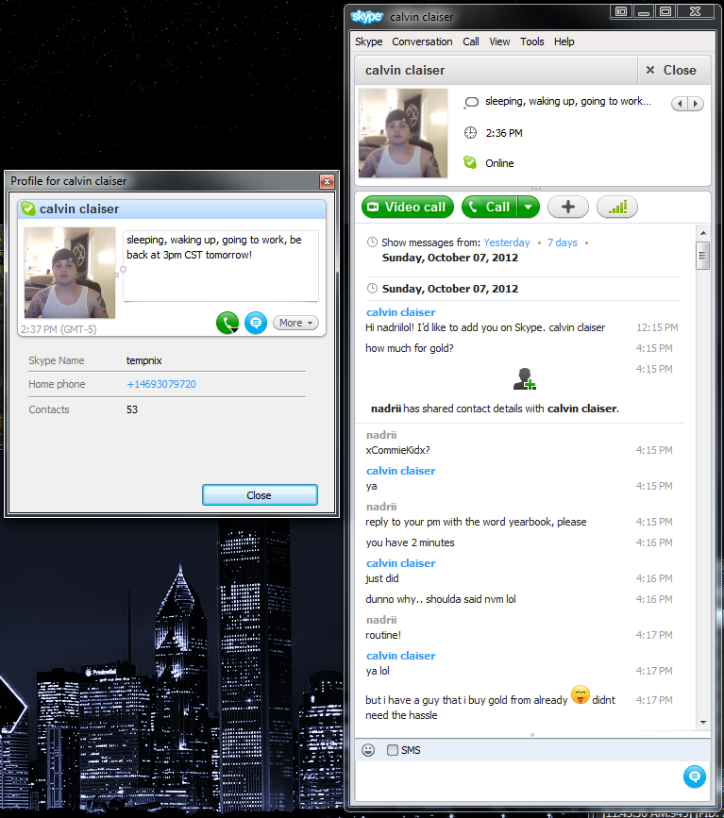
Task: Click the chat scrollbar thumb
Action: coord(702,256)
